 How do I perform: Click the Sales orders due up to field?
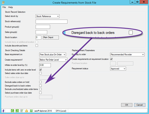tap(45, 77)
